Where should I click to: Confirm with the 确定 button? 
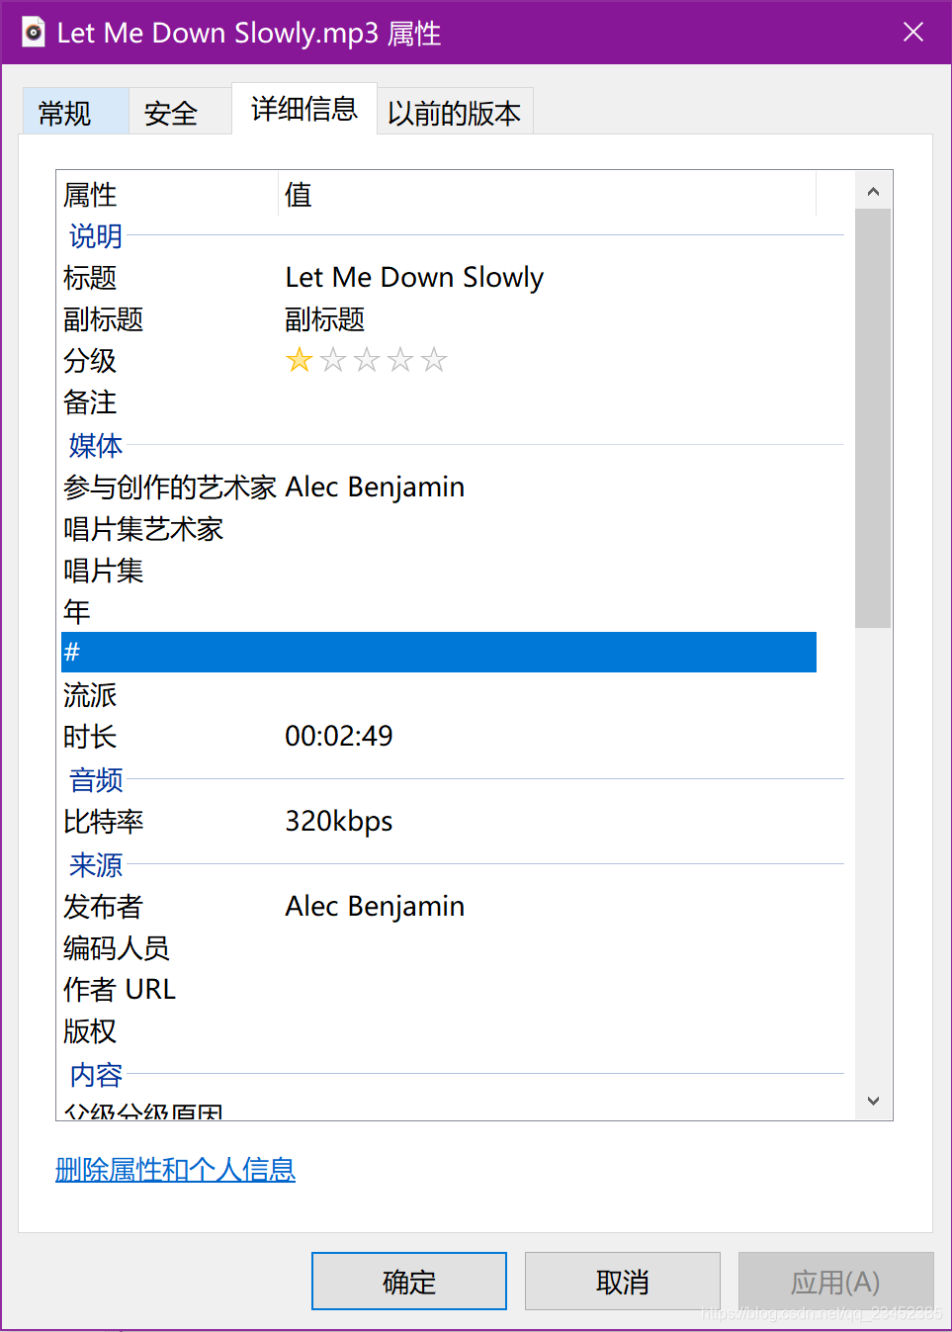409,1281
